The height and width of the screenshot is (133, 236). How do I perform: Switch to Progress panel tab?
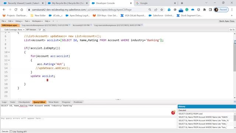click(x=66, y=102)
